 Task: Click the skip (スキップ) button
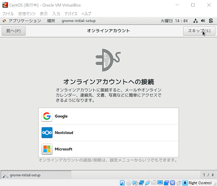(x=199, y=31)
